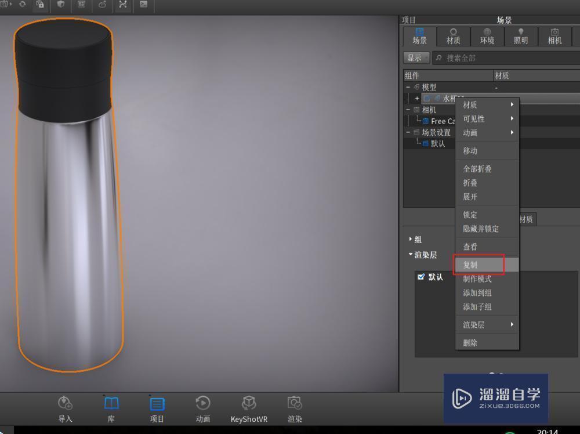Screen dimensions: 580x434
Task: Uncheck the 默认 render layer checkbox
Action: (x=420, y=277)
